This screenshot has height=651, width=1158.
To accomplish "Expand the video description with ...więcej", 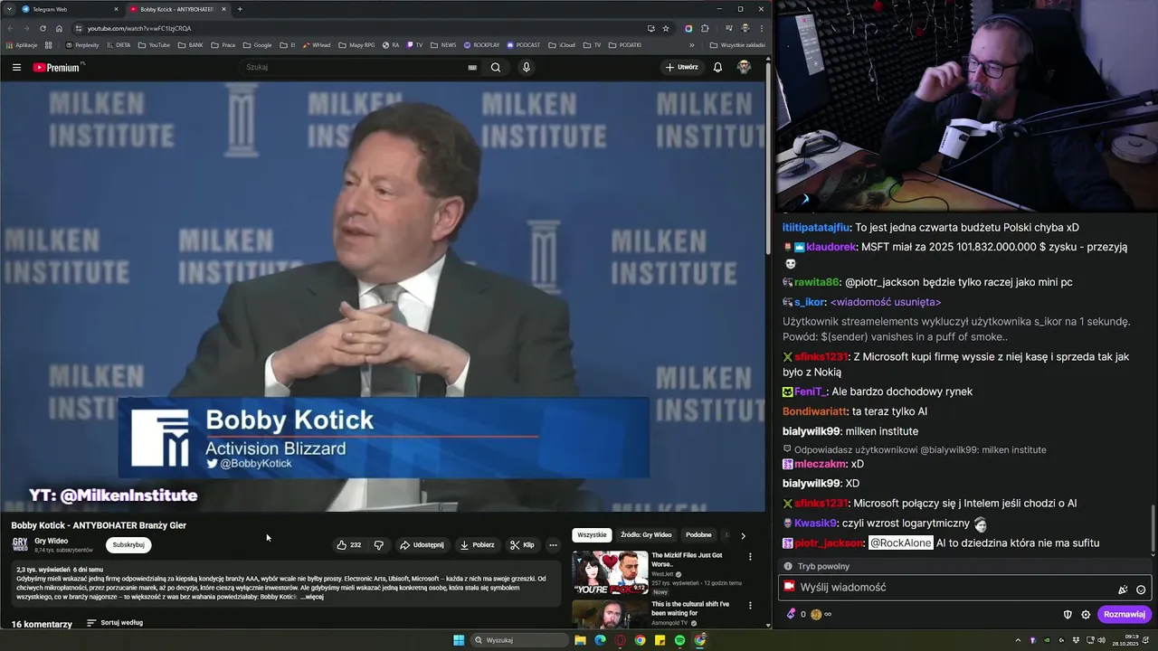I will point(312,597).
